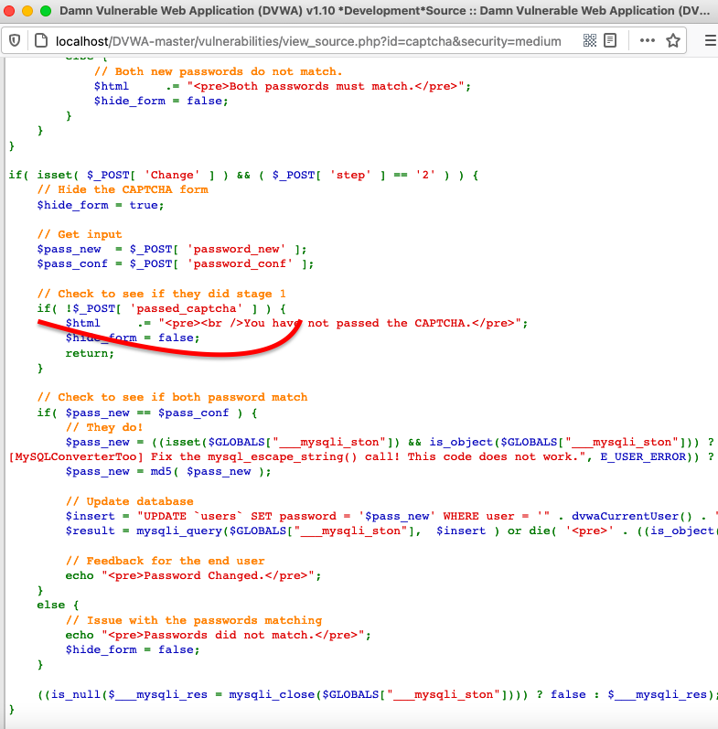This screenshot has width=718, height=729.
Task: Click the line "$hide_form = true;"
Action: (101, 205)
